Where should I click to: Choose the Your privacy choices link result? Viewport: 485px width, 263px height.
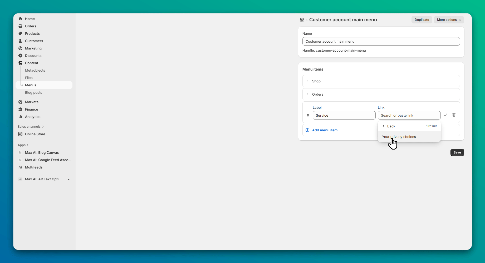(x=399, y=137)
